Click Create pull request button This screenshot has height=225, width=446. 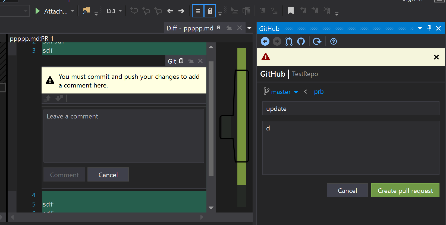coord(405,190)
